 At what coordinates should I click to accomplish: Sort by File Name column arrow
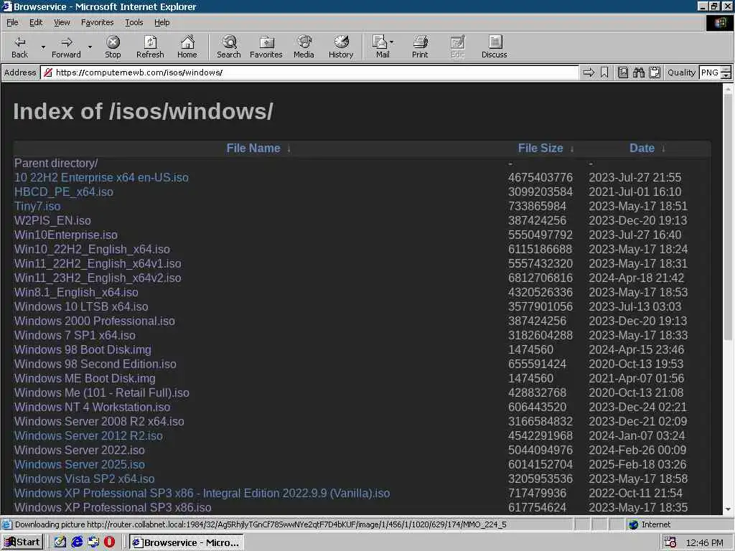tap(289, 149)
